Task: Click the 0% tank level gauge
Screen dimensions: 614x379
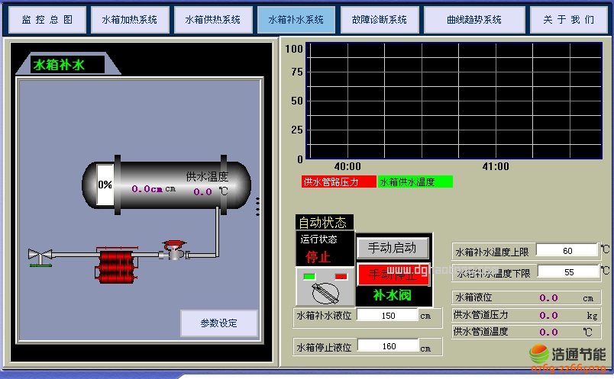Action: click(x=105, y=185)
